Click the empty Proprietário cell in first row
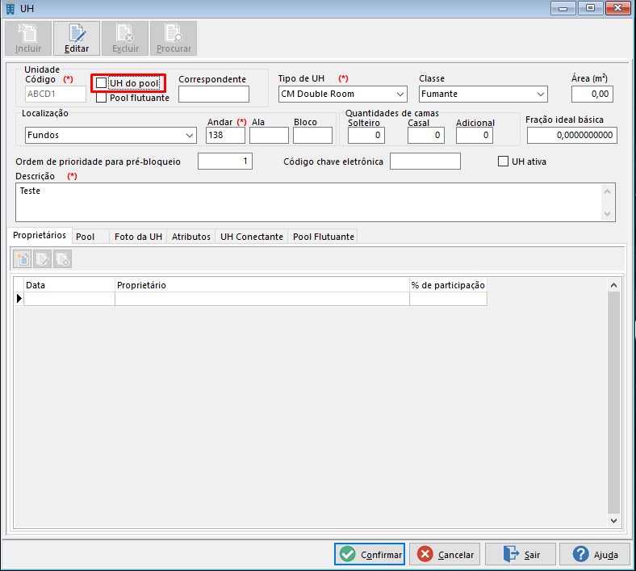636x571 pixels. [x=262, y=299]
